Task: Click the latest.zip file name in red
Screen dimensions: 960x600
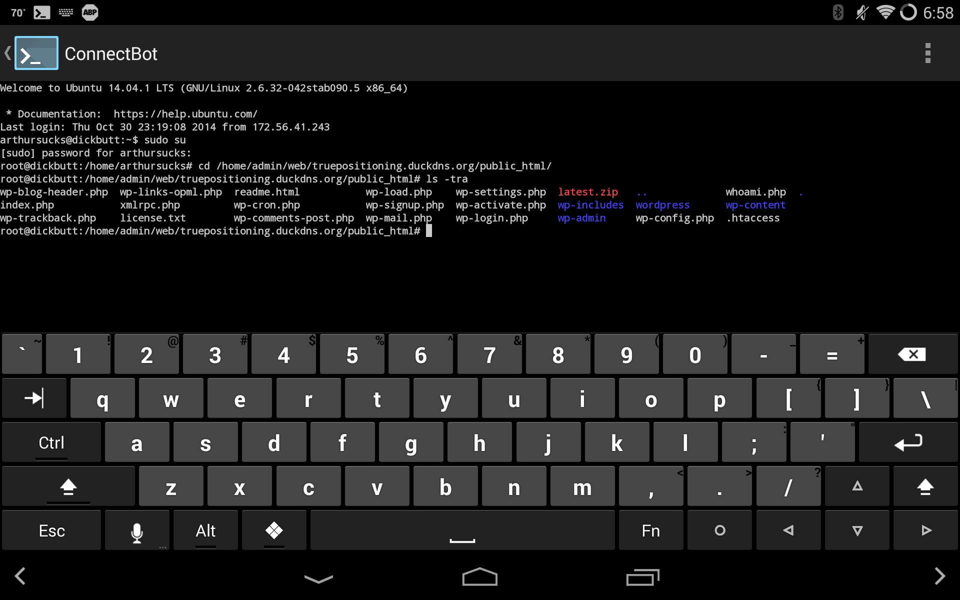Action: click(x=588, y=192)
